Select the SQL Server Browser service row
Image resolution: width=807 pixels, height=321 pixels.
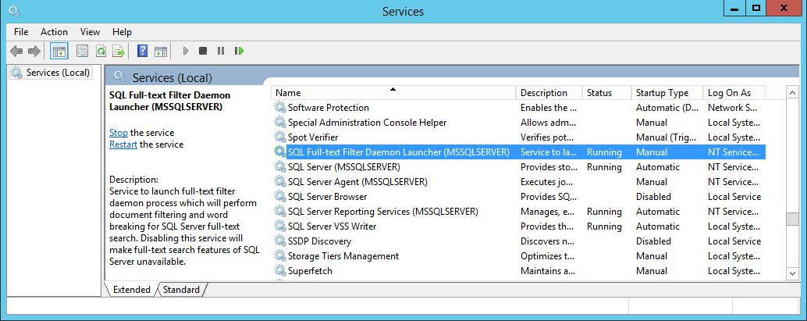coord(518,197)
